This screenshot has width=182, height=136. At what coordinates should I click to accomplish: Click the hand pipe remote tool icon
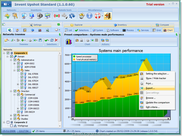64,16
